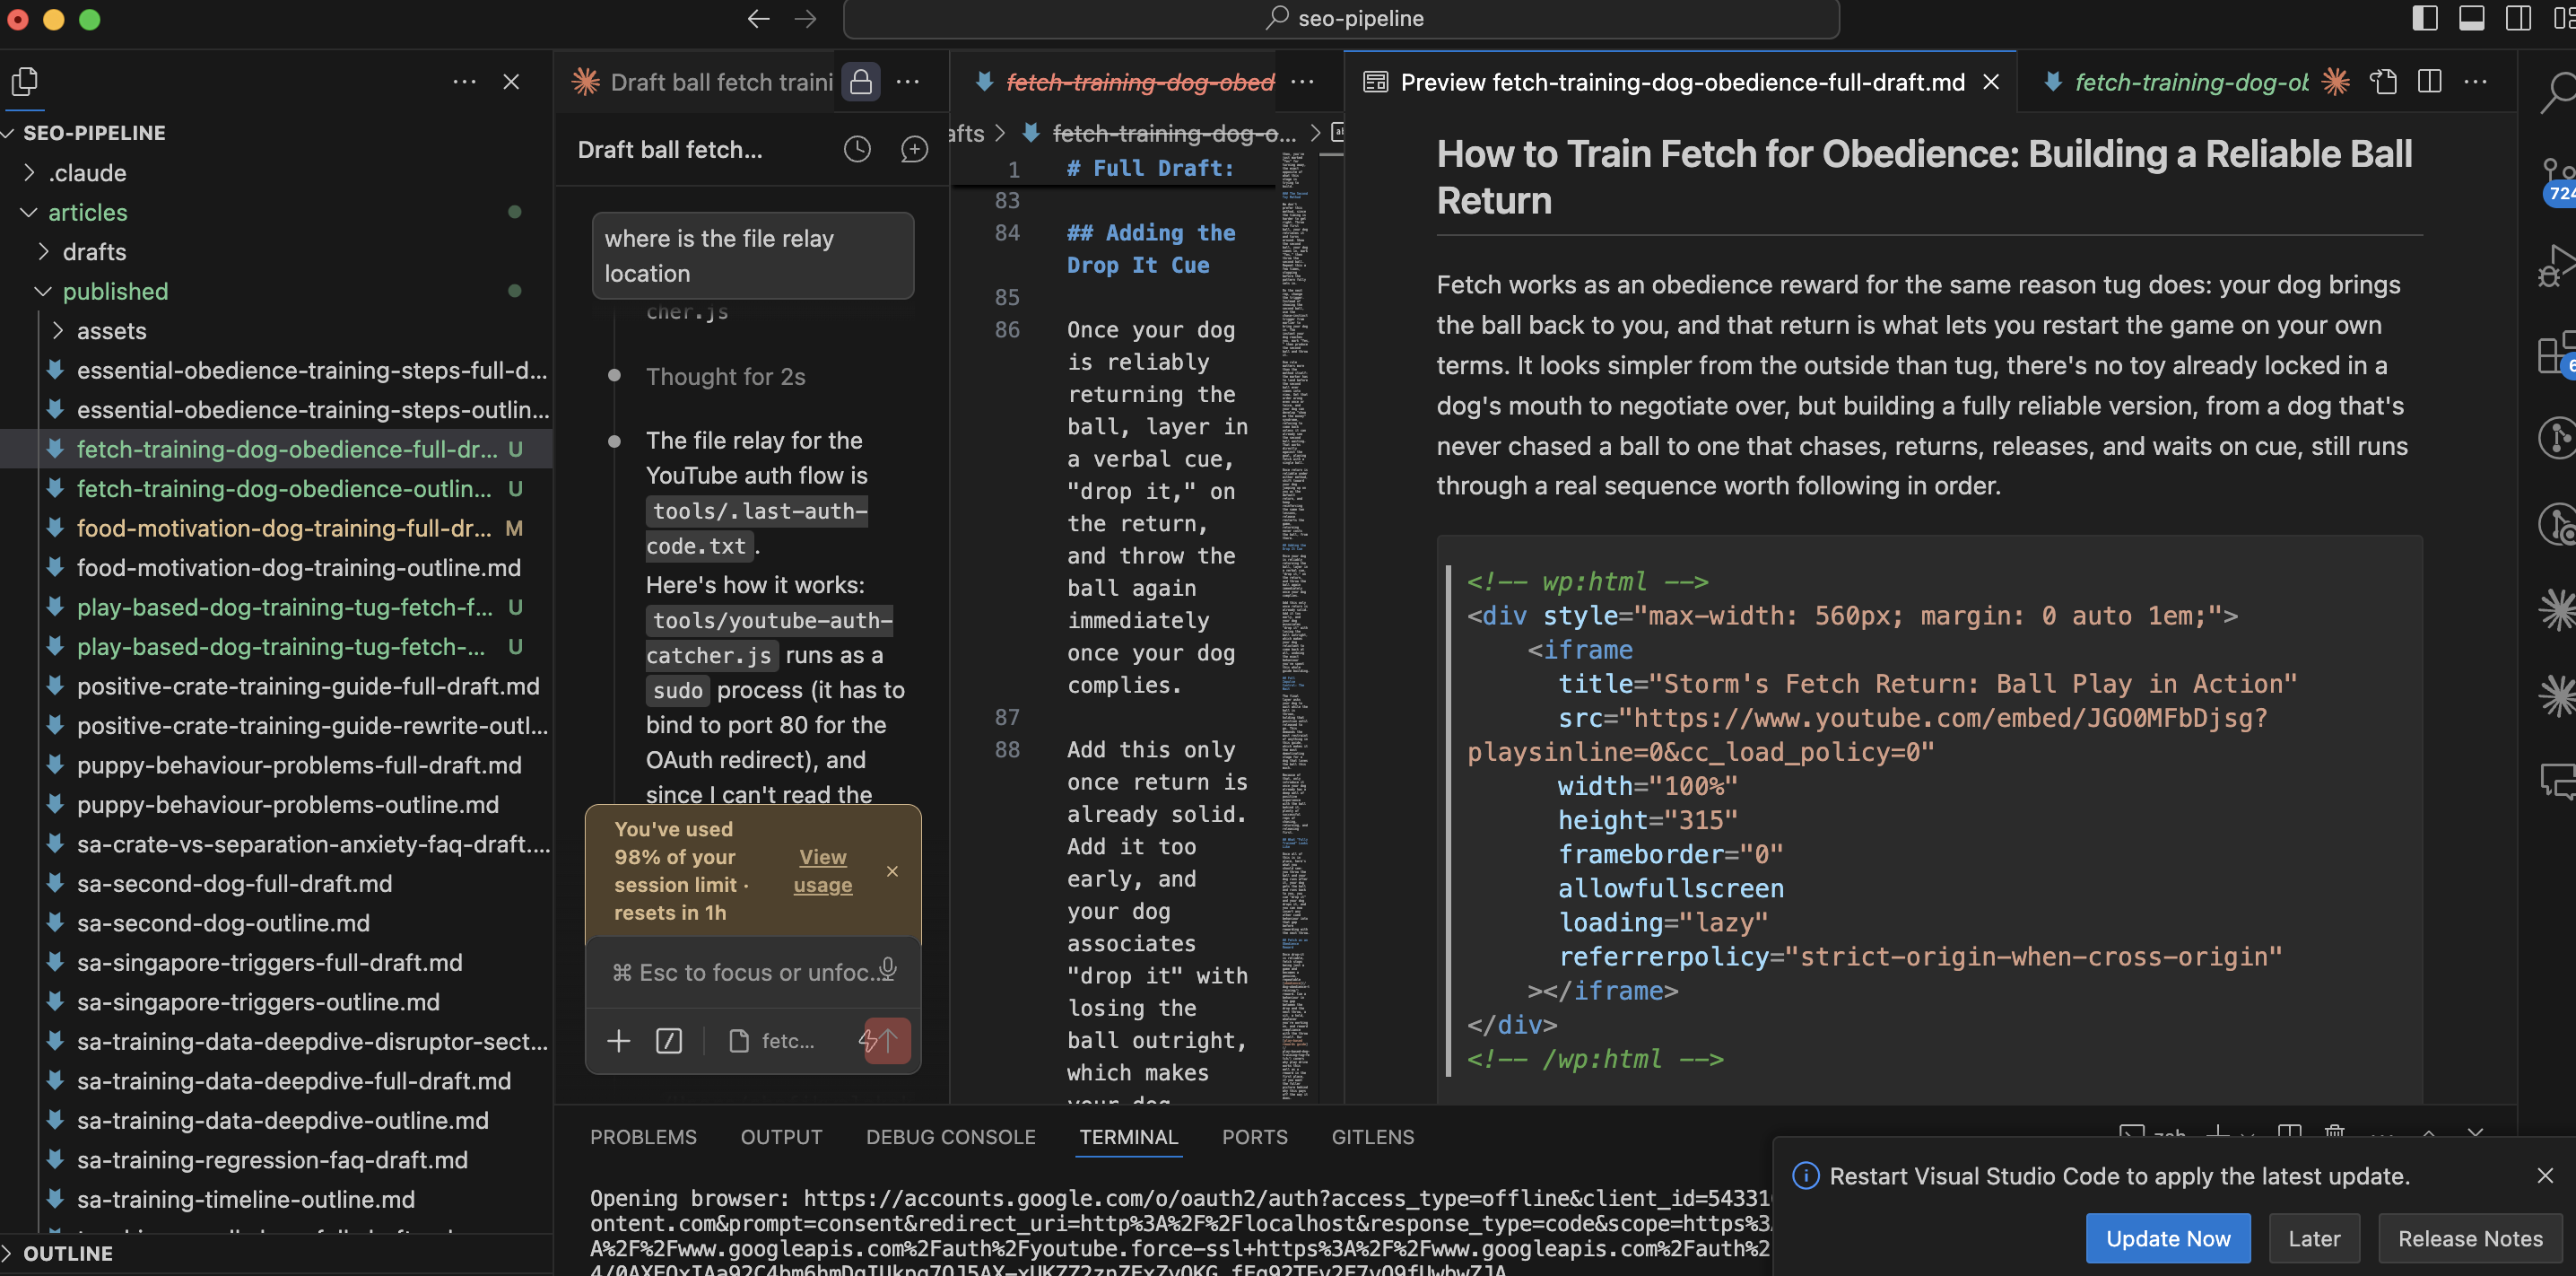2576x1276 pixels.
Task: Go forward with the navigation arrow
Action: tap(806, 19)
